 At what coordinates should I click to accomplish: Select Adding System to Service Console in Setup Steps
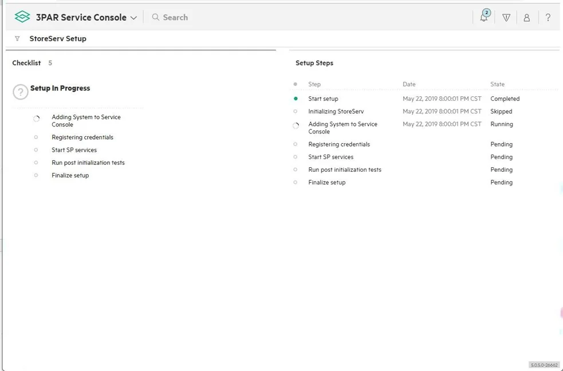tap(343, 128)
